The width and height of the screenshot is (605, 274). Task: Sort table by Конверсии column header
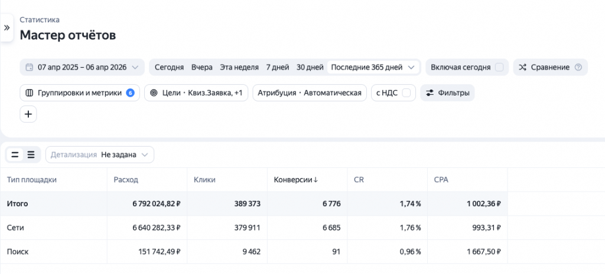(295, 180)
